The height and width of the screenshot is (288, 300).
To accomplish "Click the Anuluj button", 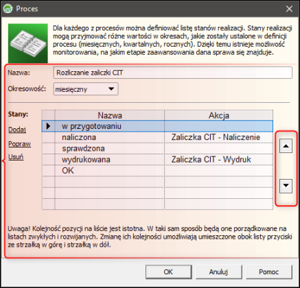I will point(218,272).
